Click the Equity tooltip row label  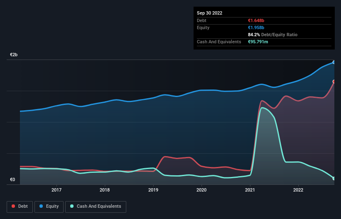coord(203,27)
